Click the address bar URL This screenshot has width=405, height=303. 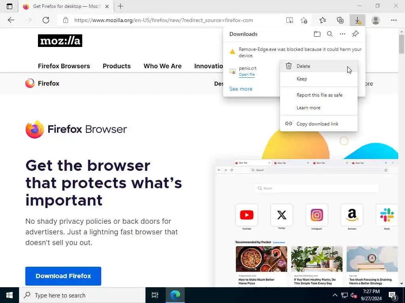(x=163, y=21)
